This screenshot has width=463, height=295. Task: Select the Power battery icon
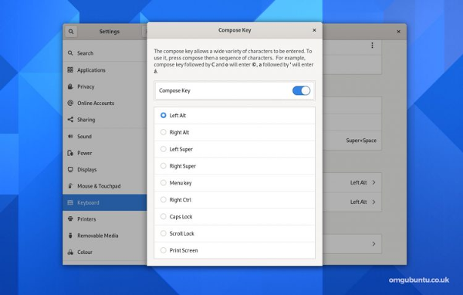pos(70,153)
